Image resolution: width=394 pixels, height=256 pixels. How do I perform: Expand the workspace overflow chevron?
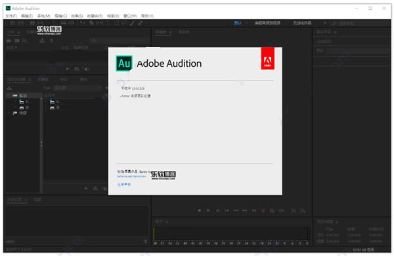[324, 23]
